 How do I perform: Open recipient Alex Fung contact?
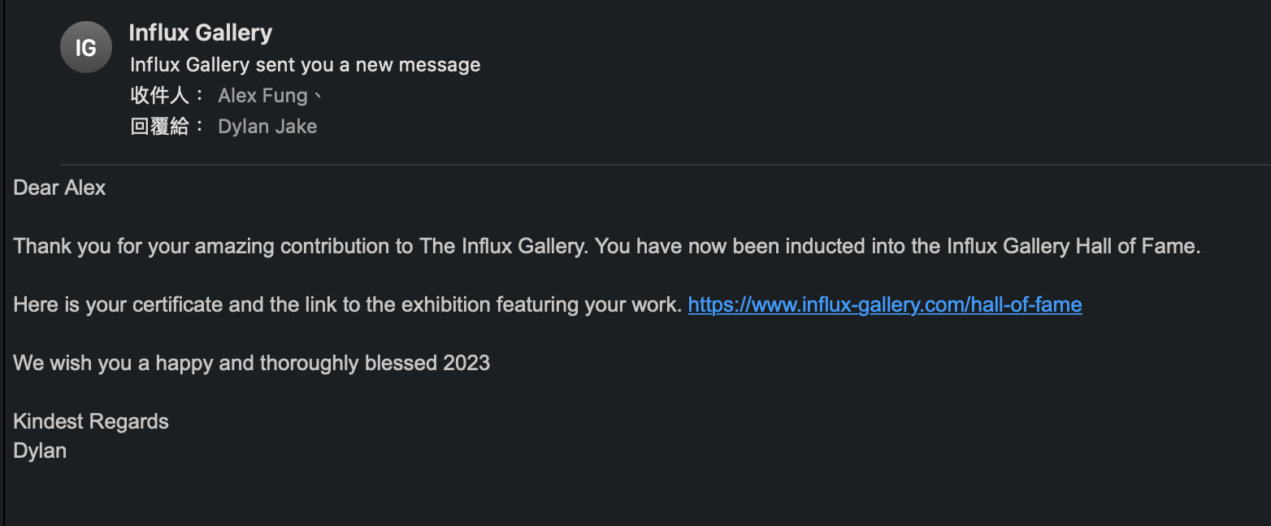263,96
